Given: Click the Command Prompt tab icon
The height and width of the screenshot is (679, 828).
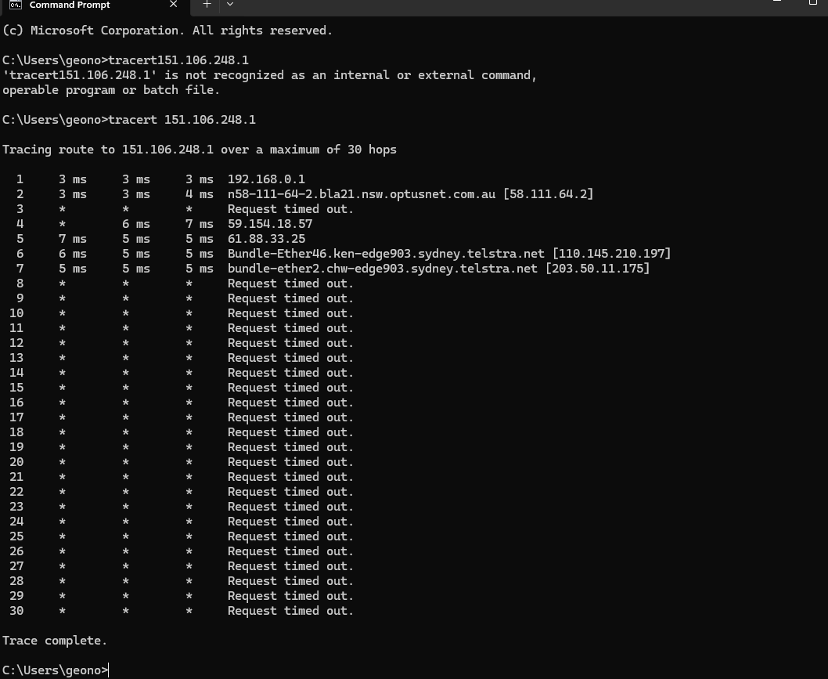Looking at the screenshot, I should 15,5.
